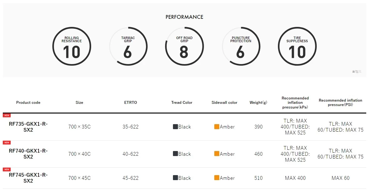Click the Rolling Resistance 10 gauge
This screenshot has height=192, width=370.
(72, 46)
